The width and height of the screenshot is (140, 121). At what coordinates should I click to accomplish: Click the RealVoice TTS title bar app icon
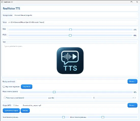tap(2, 2)
